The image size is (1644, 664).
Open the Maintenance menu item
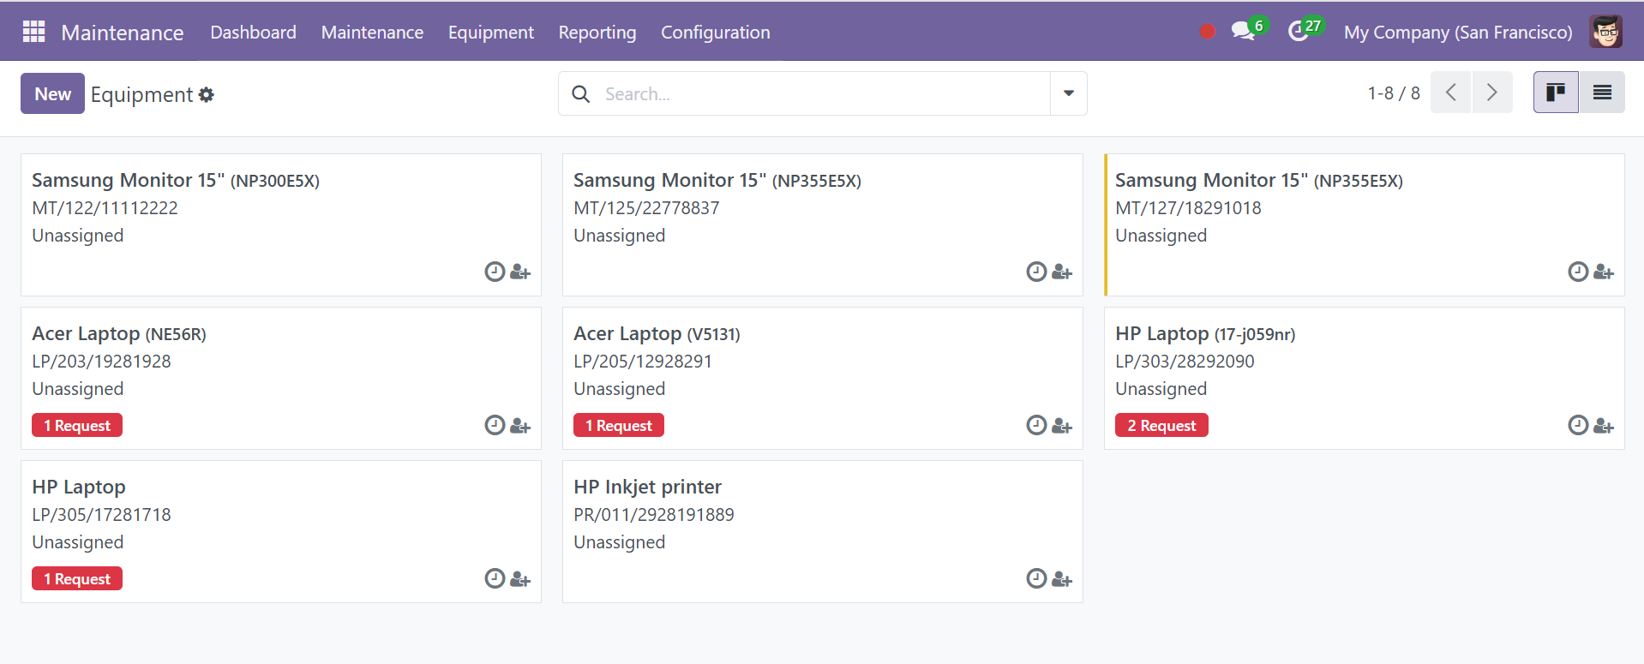pos(372,33)
